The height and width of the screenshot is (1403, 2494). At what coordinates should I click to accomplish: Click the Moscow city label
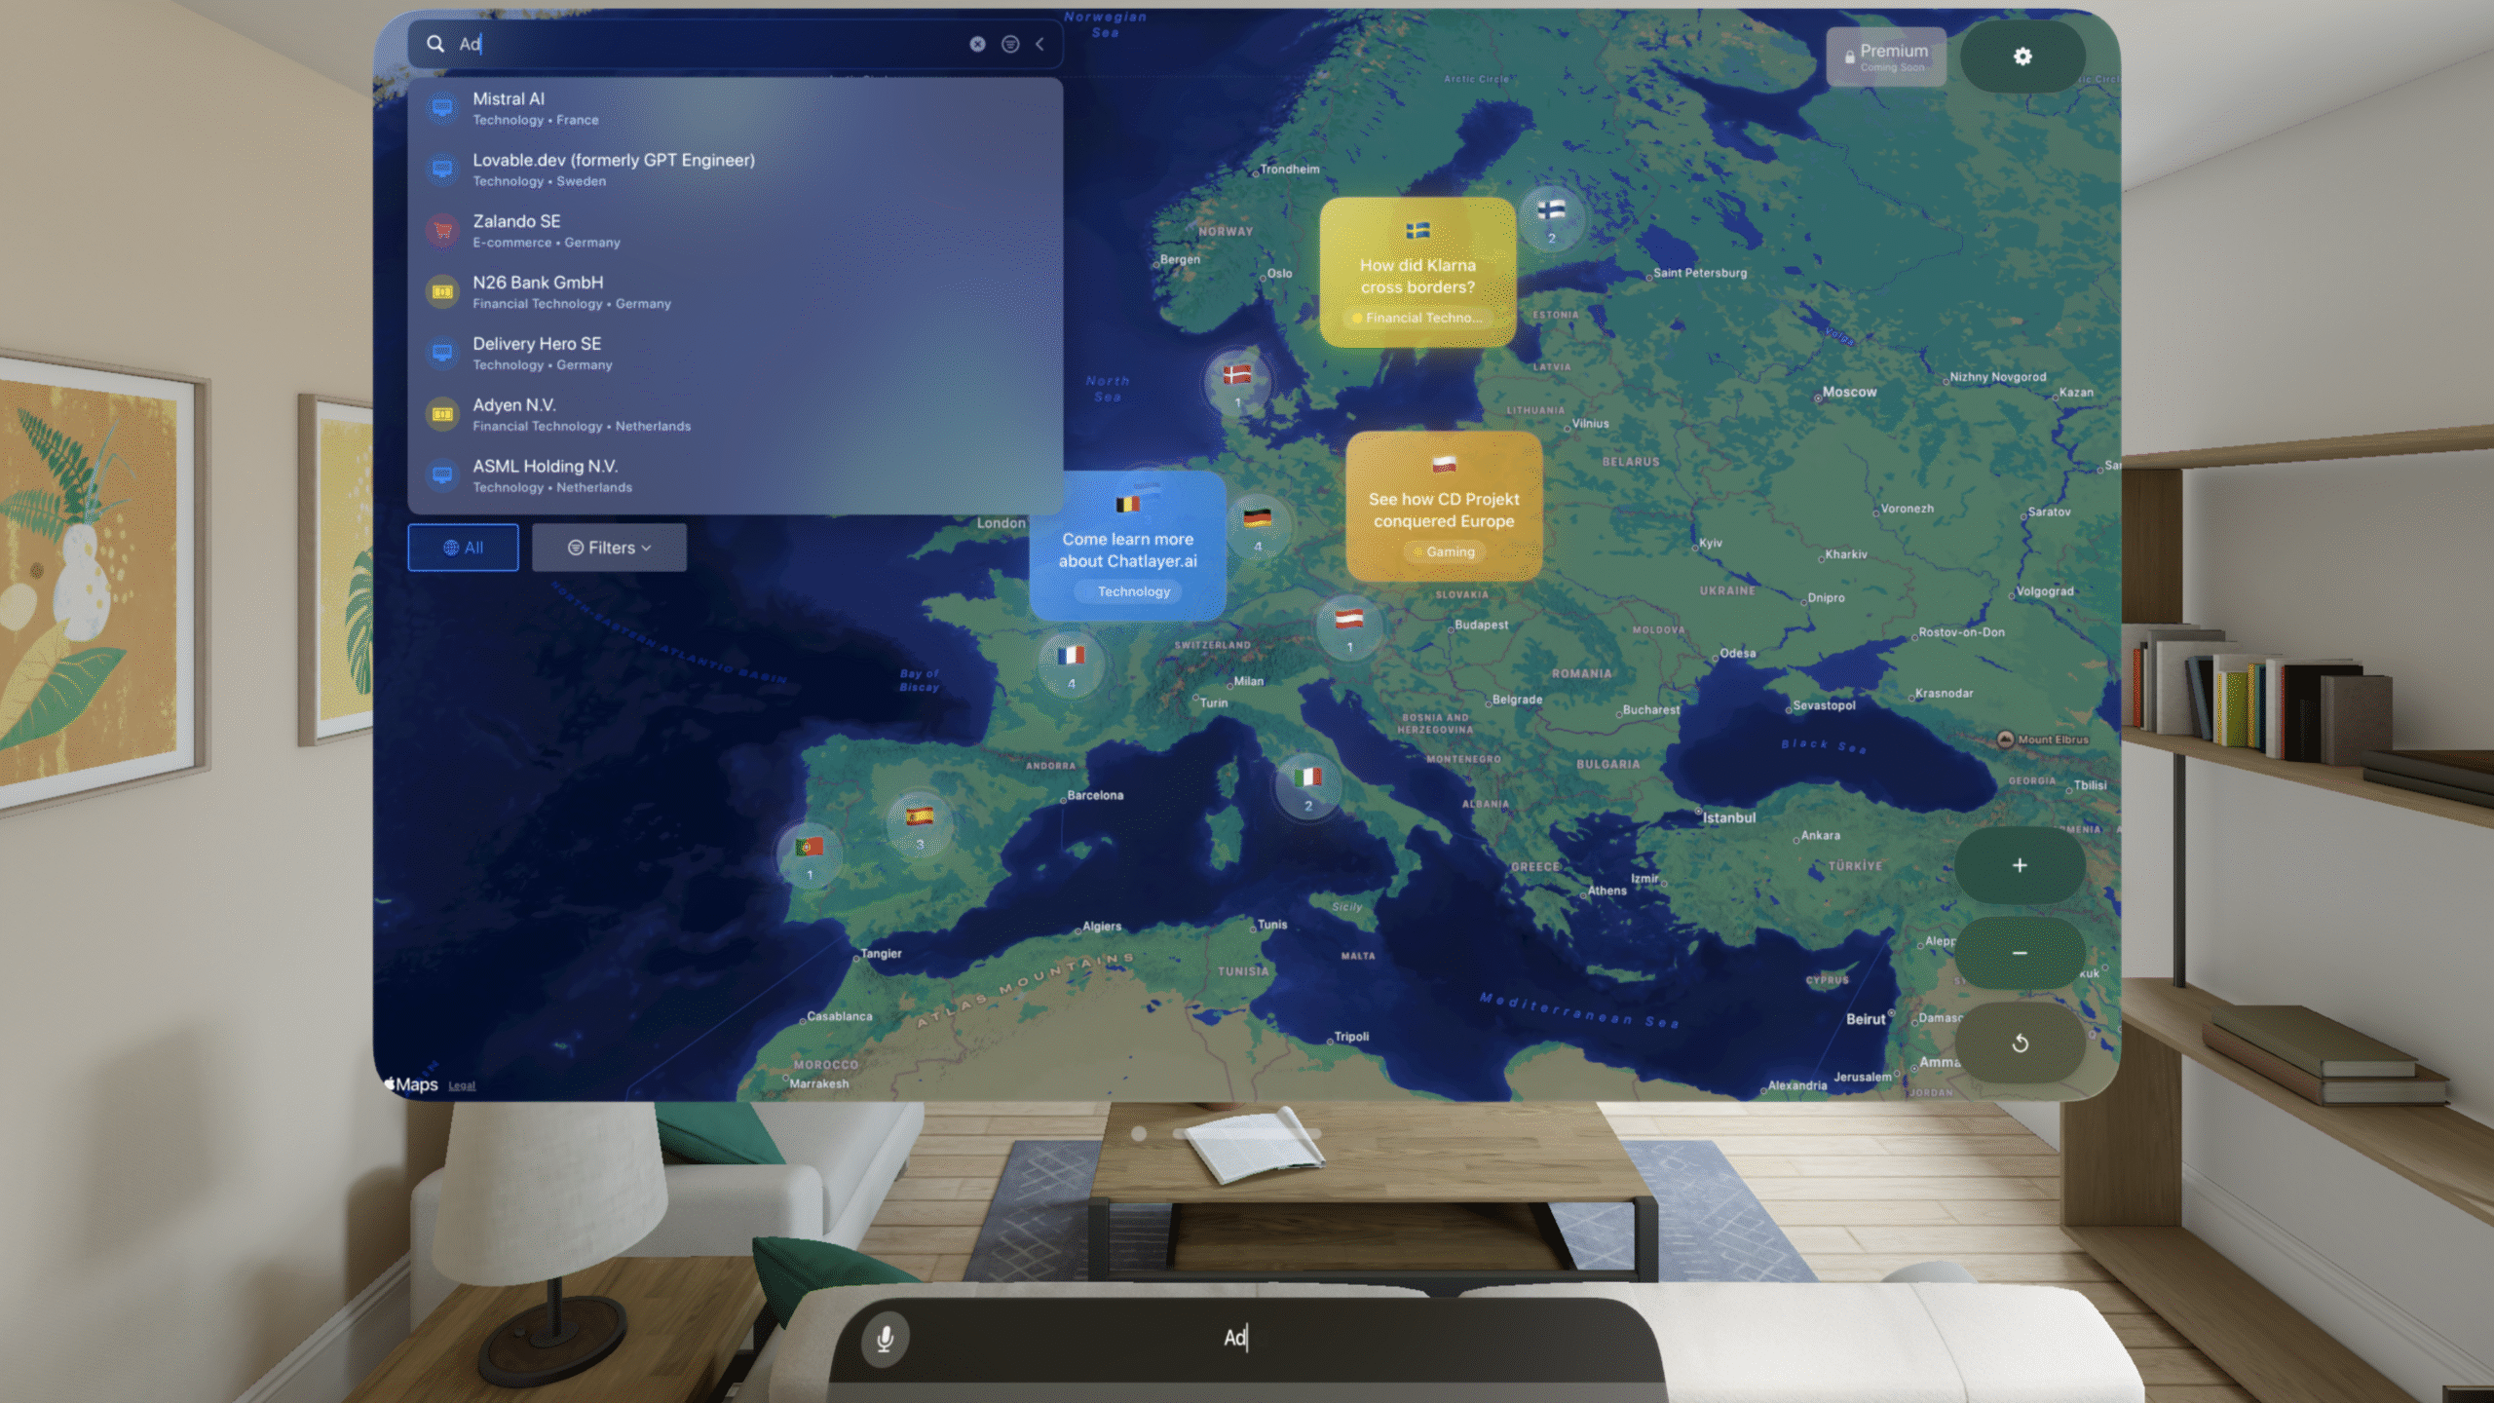(1848, 392)
